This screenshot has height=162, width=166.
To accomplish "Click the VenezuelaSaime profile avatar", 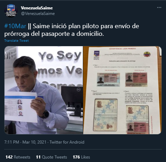I will tap(11, 11).
